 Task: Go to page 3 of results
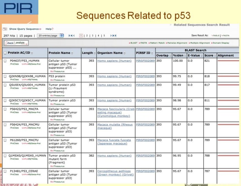click(x=93, y=35)
